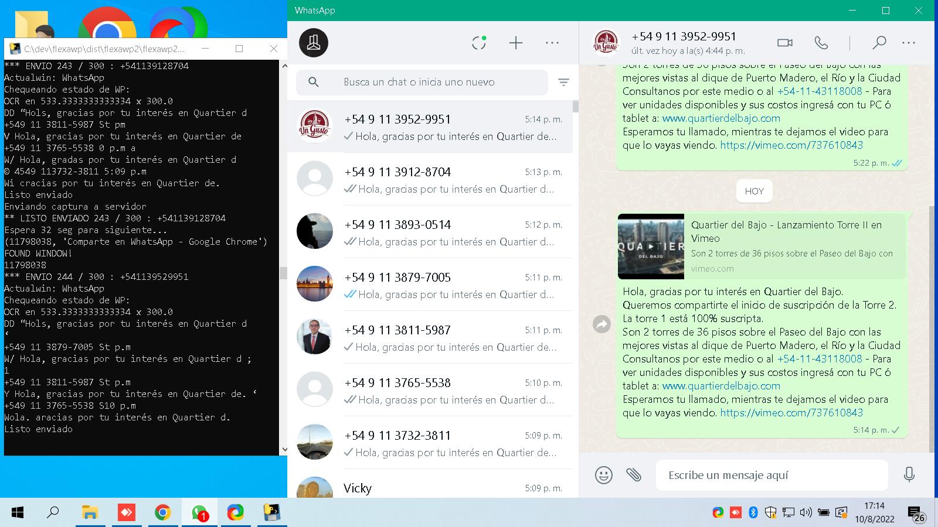Click the Windows Security tray icon
The width and height of the screenshot is (938, 527).
[770, 513]
